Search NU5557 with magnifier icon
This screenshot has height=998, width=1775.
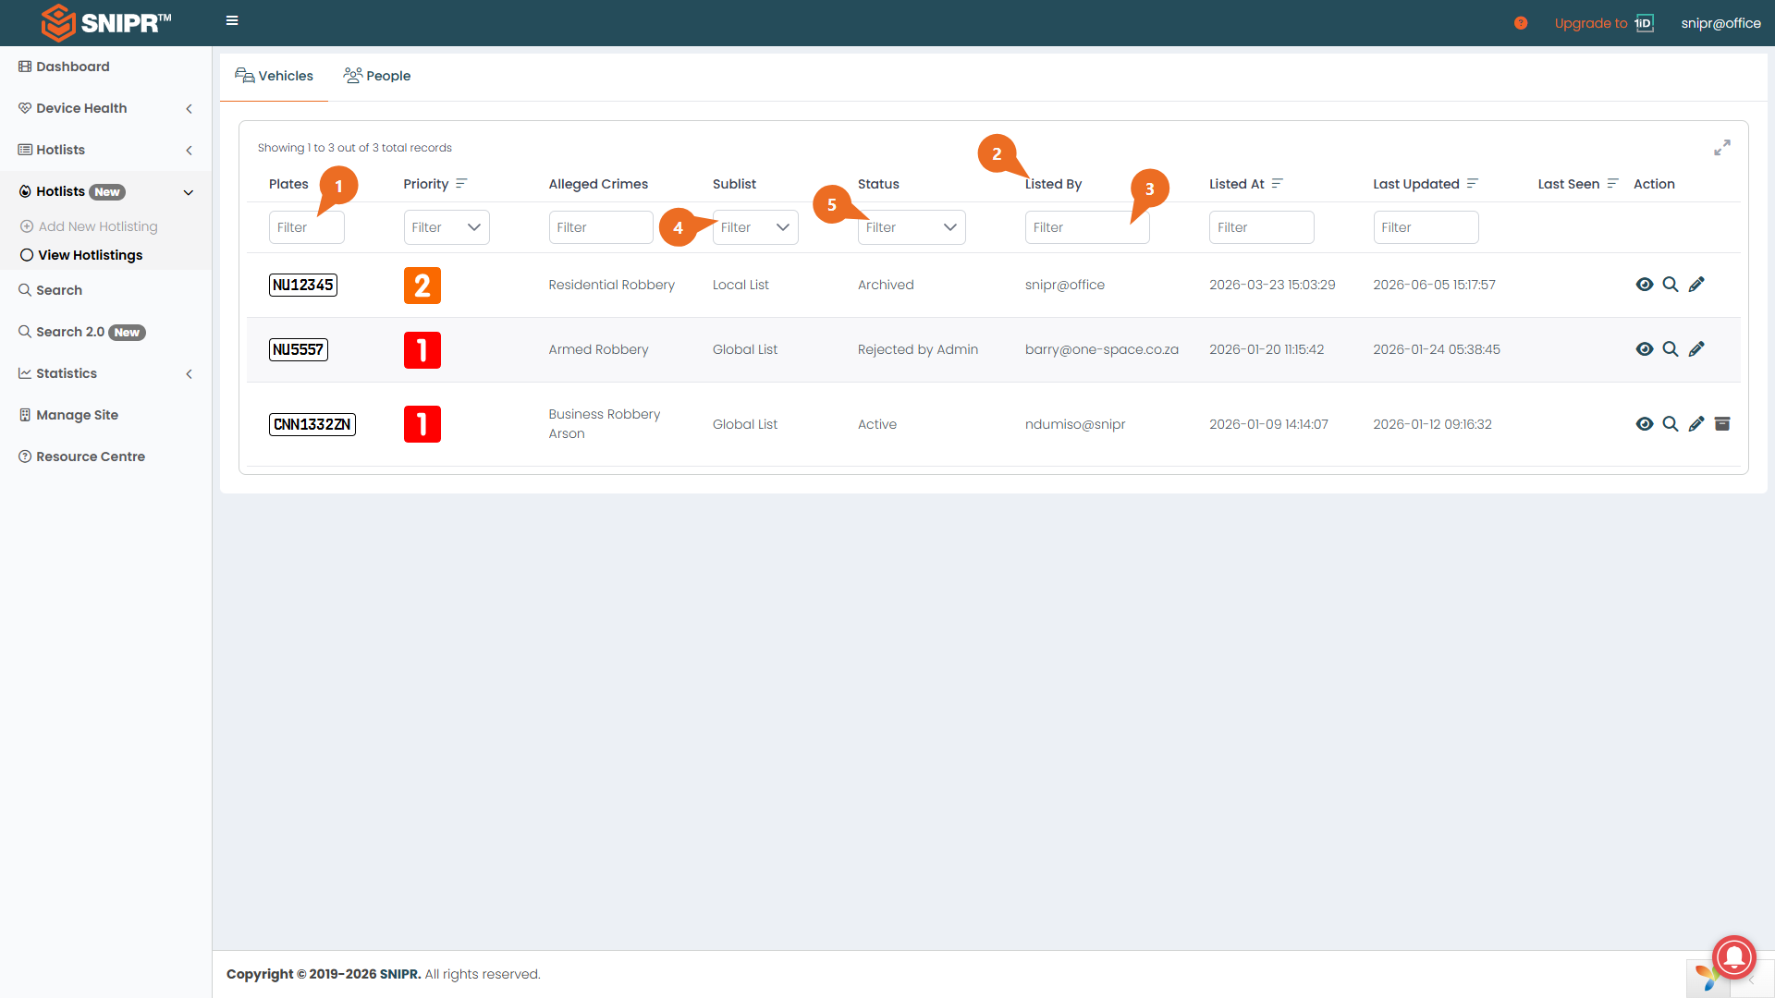1671,349
